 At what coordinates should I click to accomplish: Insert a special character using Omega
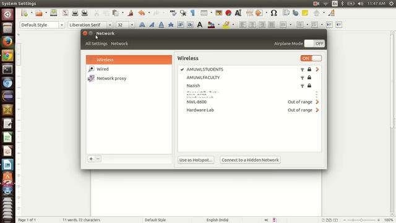click(x=273, y=12)
